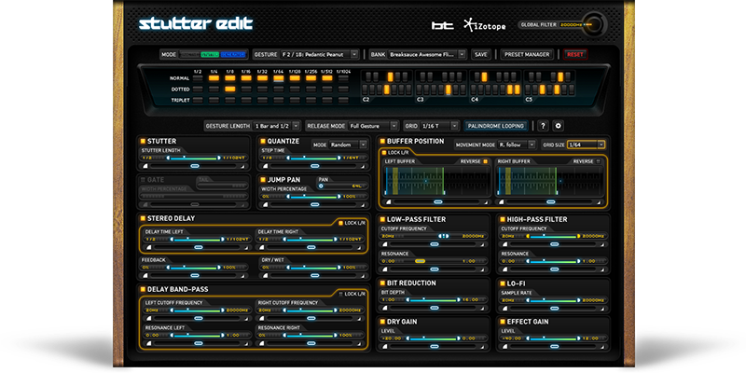Select the green Mode button
The width and height of the screenshot is (746, 373).
pyautogui.click(x=209, y=55)
